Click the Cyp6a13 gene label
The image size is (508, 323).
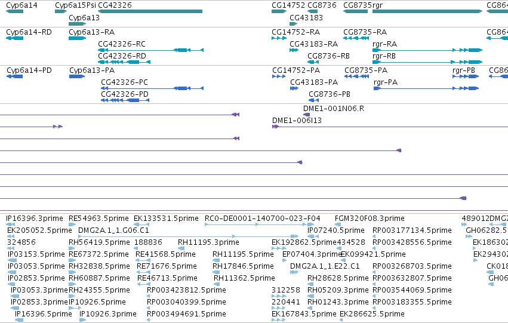pyautogui.click(x=84, y=18)
